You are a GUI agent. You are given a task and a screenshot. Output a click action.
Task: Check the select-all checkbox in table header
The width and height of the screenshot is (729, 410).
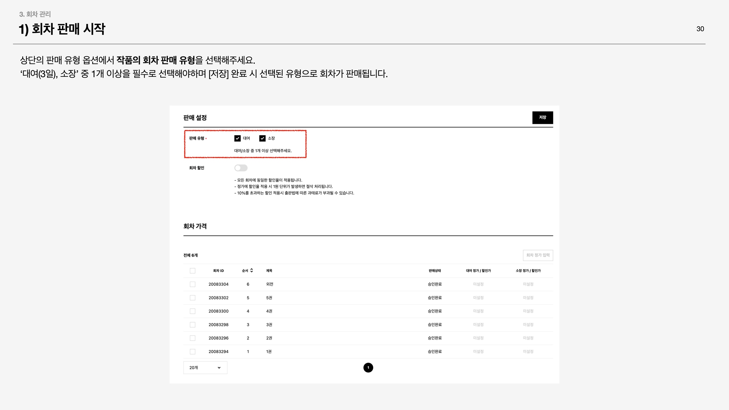point(192,271)
